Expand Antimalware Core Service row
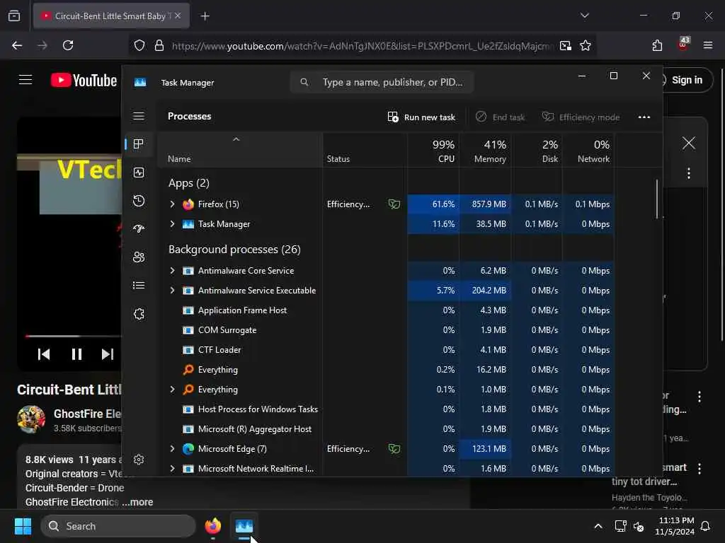 [x=173, y=271]
